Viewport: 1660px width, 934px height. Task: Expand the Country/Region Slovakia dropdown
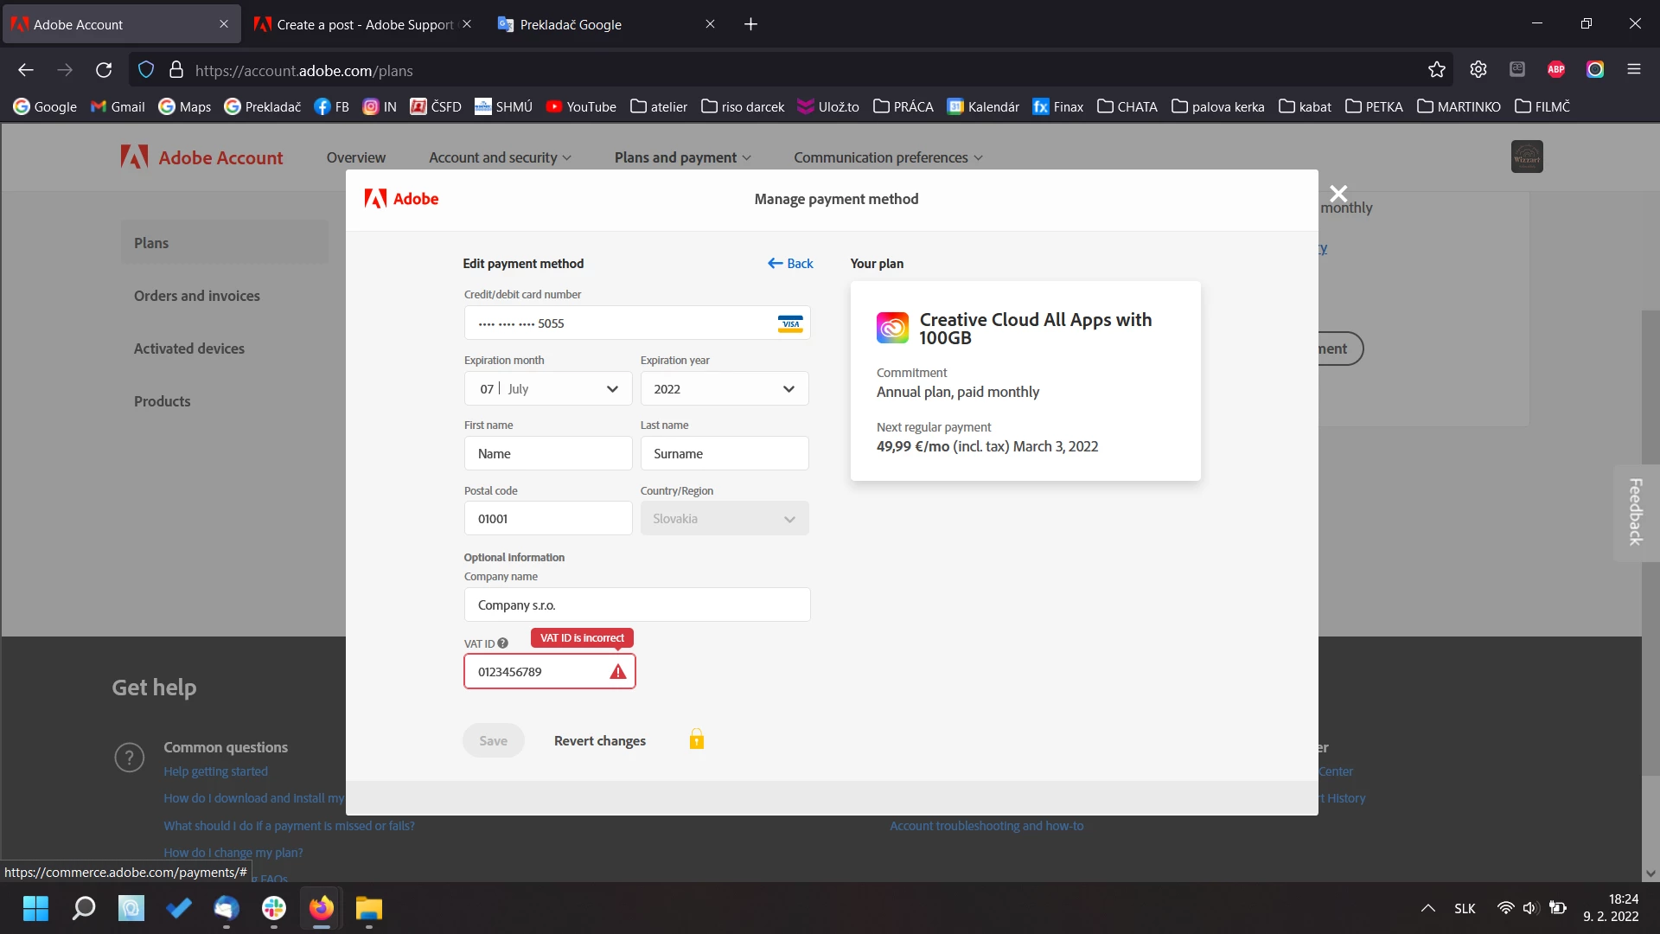coord(724,519)
